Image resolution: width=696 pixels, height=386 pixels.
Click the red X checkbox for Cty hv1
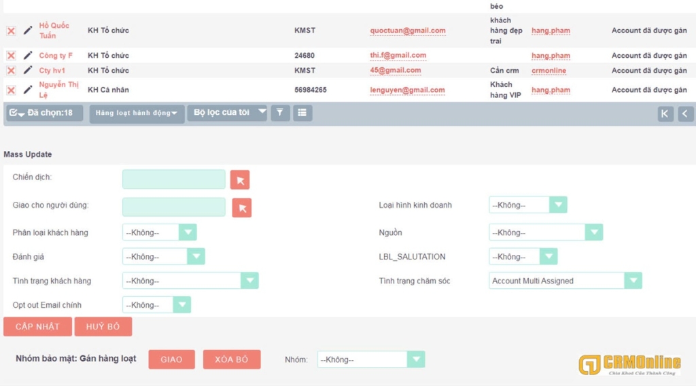point(11,71)
